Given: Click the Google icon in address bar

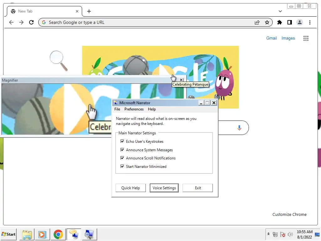Looking at the screenshot, I should pos(44,22).
